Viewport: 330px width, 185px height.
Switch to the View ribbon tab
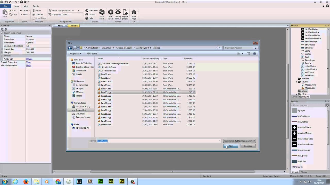26,6
